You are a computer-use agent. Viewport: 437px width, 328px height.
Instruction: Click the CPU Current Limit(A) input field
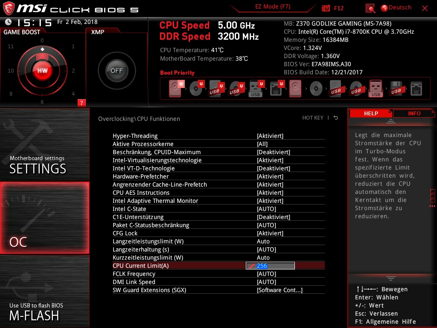click(x=270, y=266)
